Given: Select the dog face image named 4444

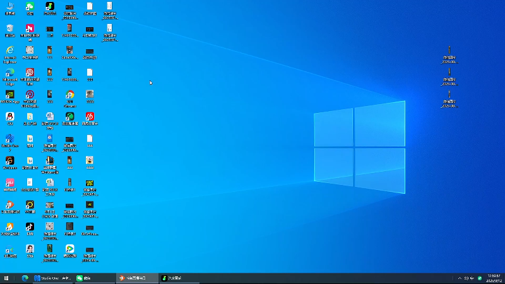Looking at the screenshot, I should [x=90, y=163].
